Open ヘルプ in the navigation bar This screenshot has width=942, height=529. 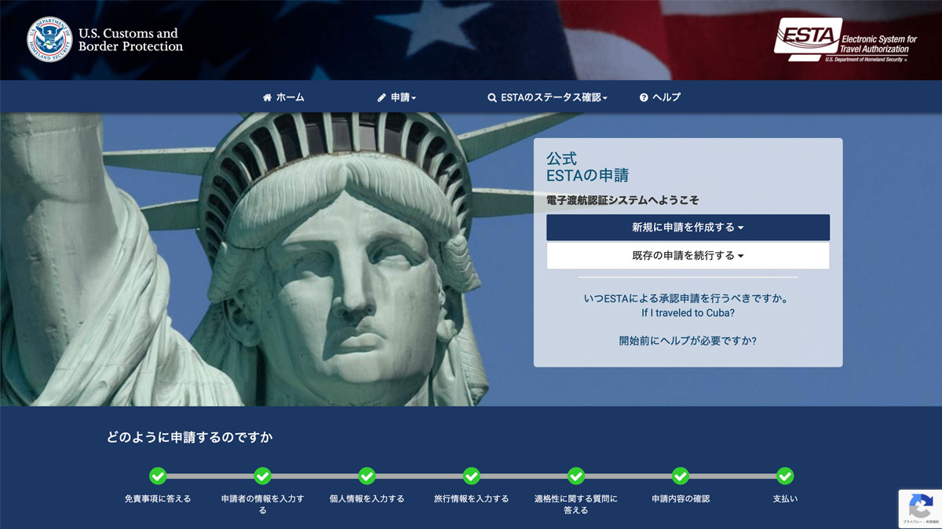click(x=660, y=97)
